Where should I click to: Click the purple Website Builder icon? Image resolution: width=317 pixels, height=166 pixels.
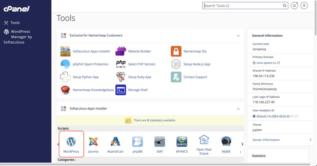pyautogui.click(x=121, y=51)
